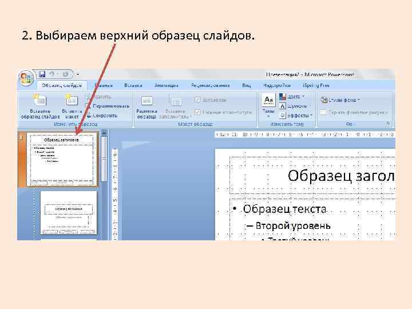Toggle the Нижний колонтитул checkbox
Screen dimensions: 412x309
pos(197,113)
